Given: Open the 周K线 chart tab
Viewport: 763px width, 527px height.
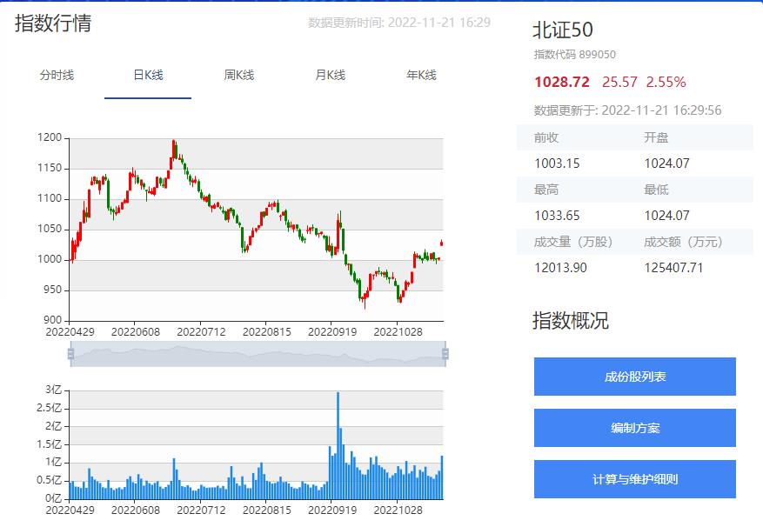Looking at the screenshot, I should (x=239, y=76).
